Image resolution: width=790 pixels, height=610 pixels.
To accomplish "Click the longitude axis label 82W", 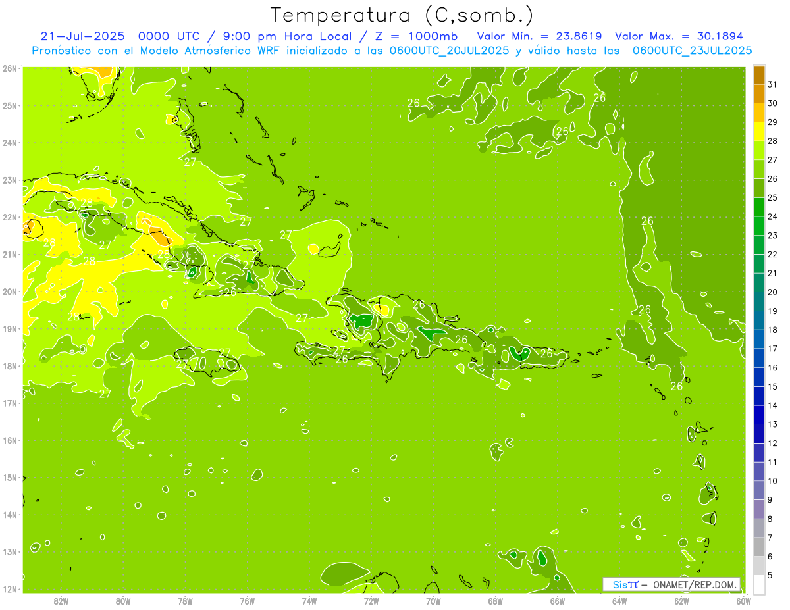I will click(61, 600).
